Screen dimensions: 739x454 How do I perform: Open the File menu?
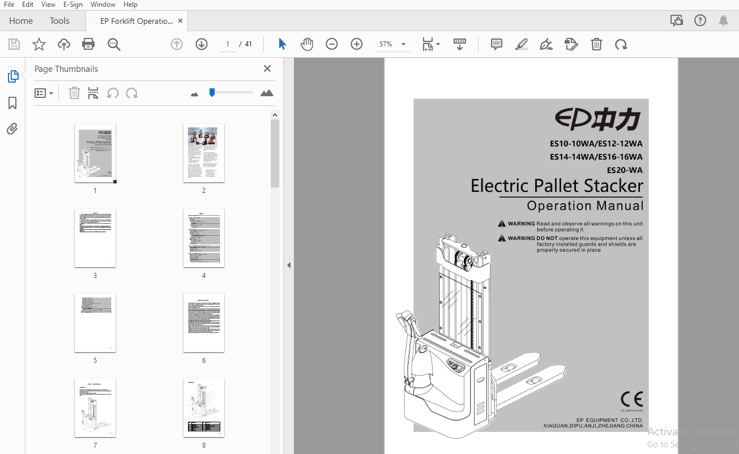click(9, 5)
